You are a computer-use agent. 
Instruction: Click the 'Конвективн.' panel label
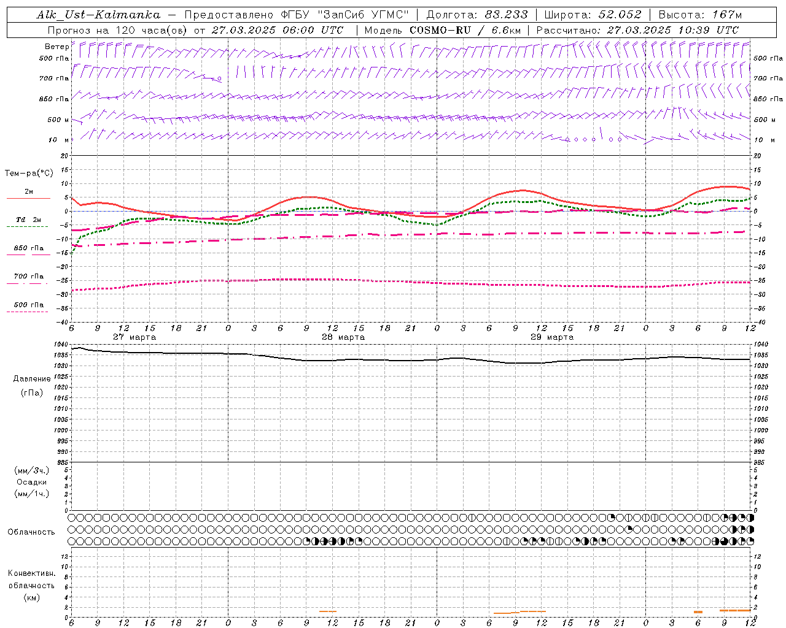(31, 573)
